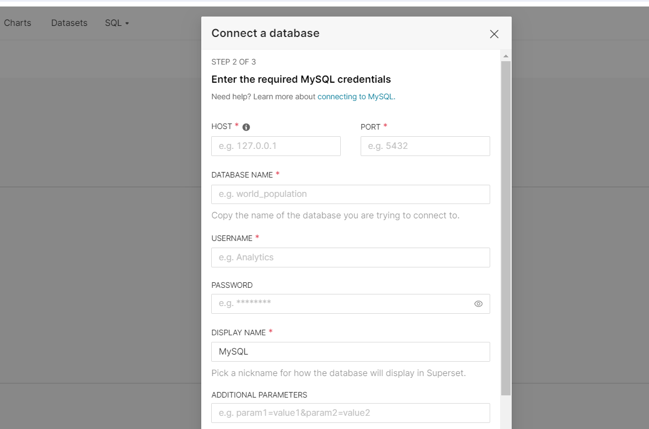Click the HOST info tooltip icon
Viewport: 649px width, 429px height.
click(x=246, y=127)
